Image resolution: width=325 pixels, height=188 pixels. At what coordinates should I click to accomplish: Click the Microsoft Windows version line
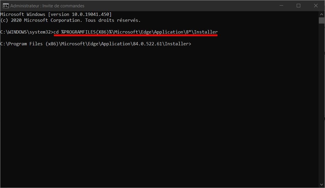click(56, 14)
